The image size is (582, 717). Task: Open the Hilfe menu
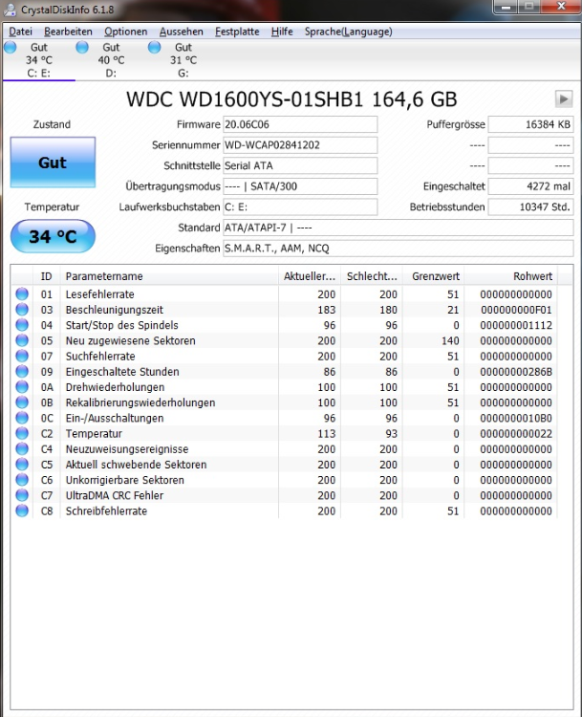coord(282,32)
